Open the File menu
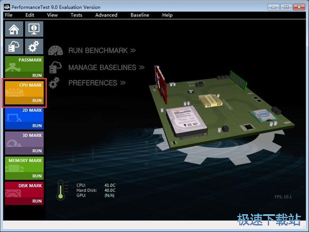Viewport: 309px width, 232px height. click(9, 15)
